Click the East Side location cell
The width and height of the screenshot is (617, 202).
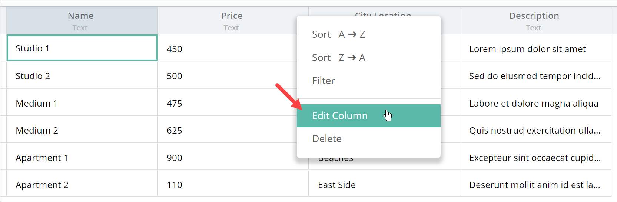[384, 185]
